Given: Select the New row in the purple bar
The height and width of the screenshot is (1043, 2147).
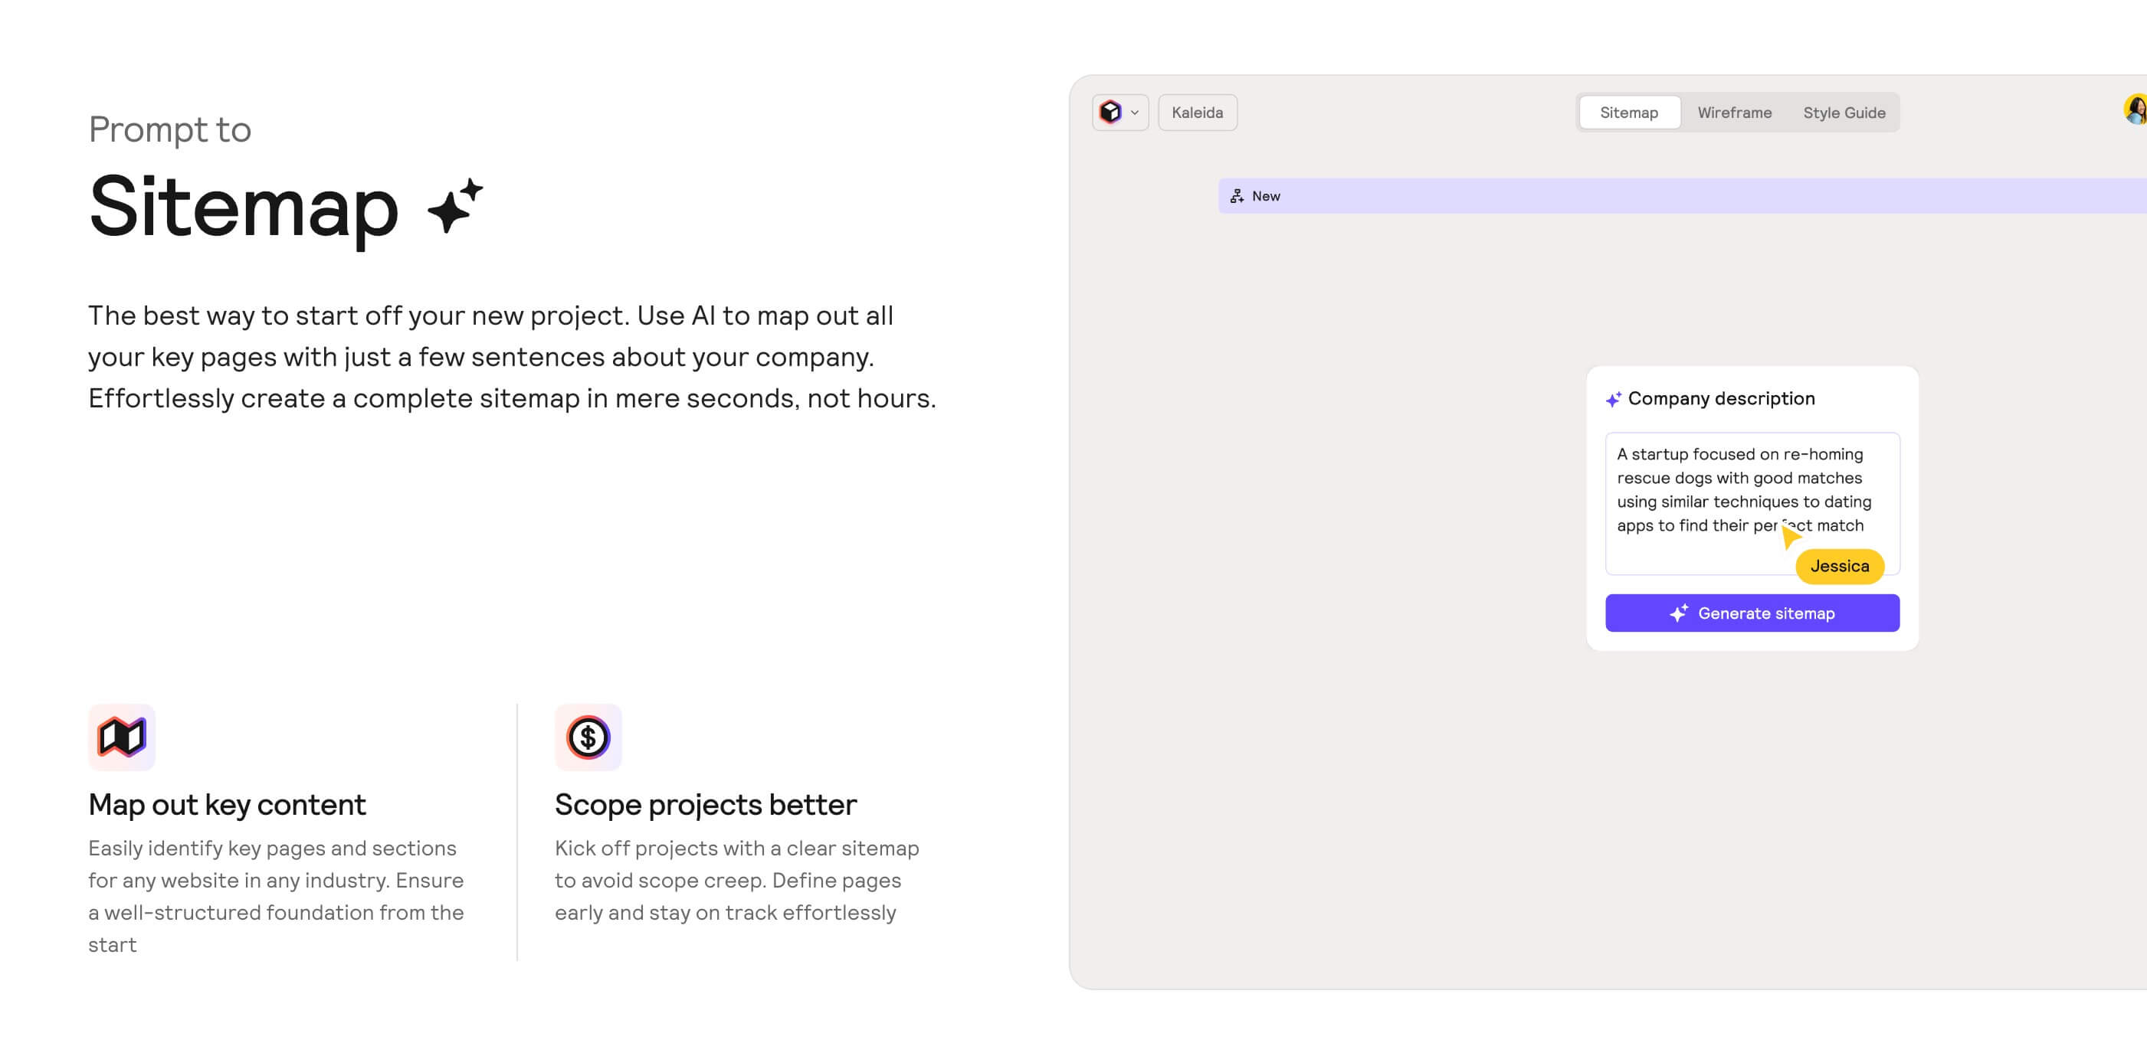Looking at the screenshot, I should (x=1265, y=197).
